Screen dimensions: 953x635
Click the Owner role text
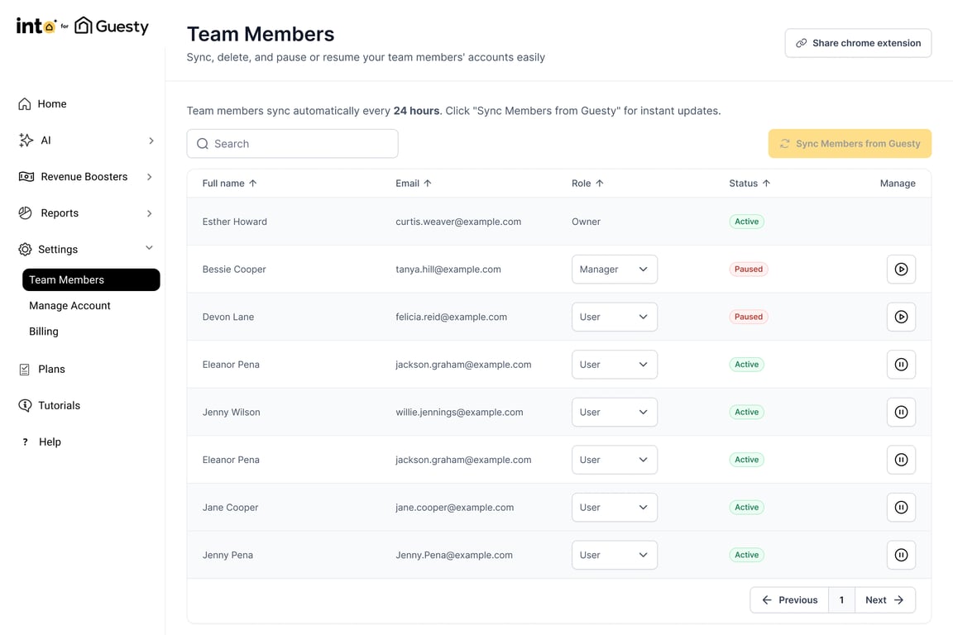click(x=586, y=222)
